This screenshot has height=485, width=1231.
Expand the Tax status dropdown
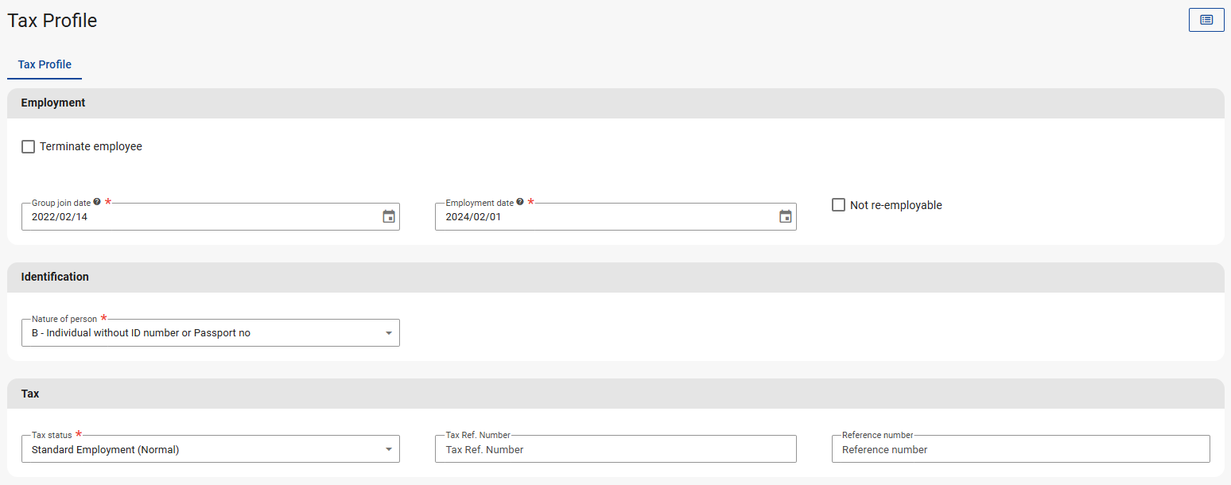(211, 449)
